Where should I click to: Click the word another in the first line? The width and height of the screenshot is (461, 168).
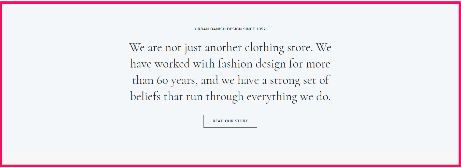pyautogui.click(x=223, y=48)
